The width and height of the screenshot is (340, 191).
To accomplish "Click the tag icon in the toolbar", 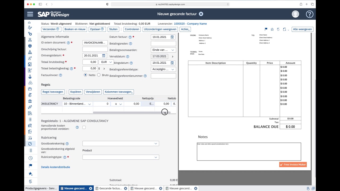I will (278, 29).
